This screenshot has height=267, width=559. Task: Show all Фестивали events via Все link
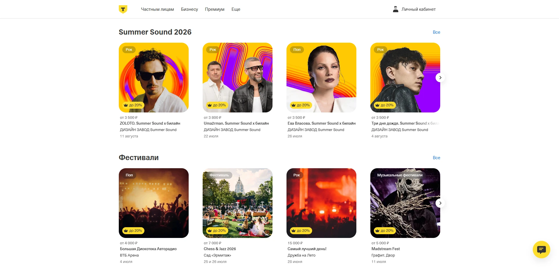(x=436, y=158)
